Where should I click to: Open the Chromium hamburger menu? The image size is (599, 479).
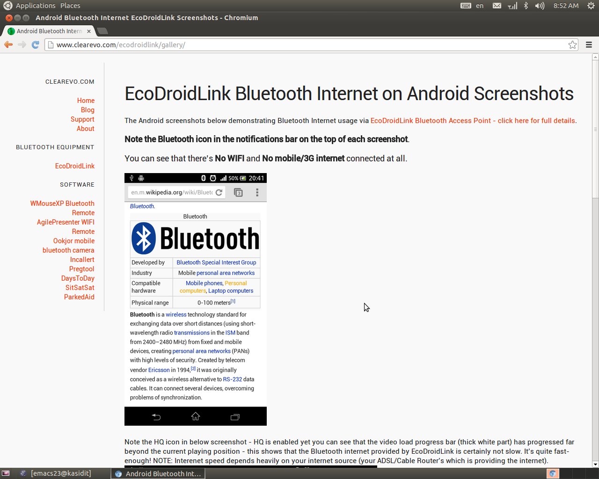pos(589,45)
